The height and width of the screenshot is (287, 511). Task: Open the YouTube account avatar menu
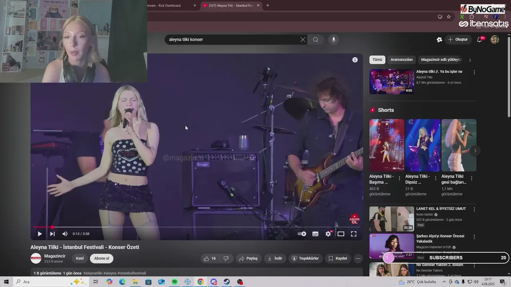tap(495, 39)
